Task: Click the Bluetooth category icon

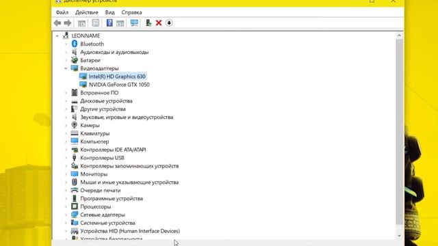Action: [x=75, y=44]
